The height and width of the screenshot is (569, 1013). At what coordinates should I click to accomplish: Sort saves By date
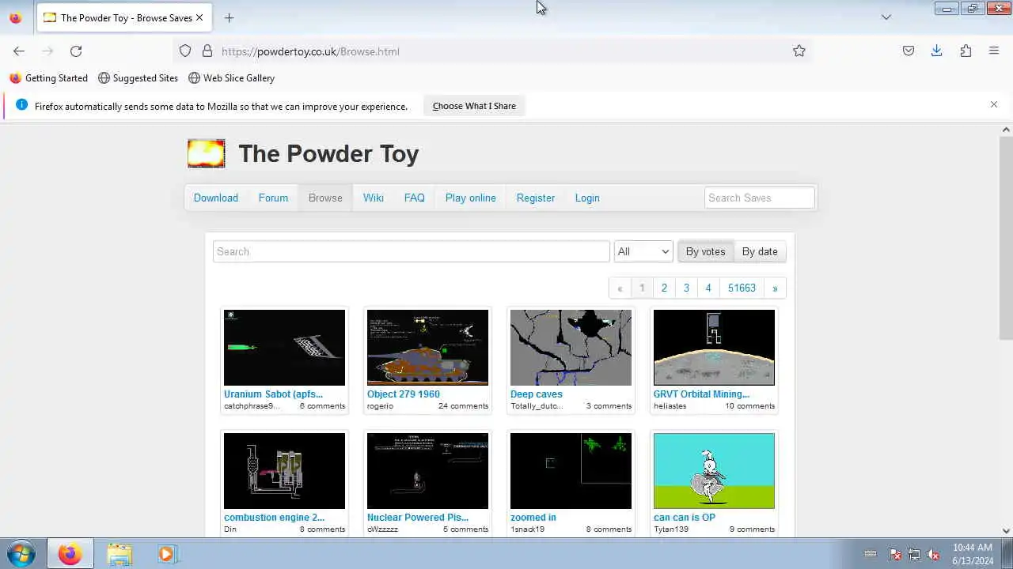coord(760,251)
